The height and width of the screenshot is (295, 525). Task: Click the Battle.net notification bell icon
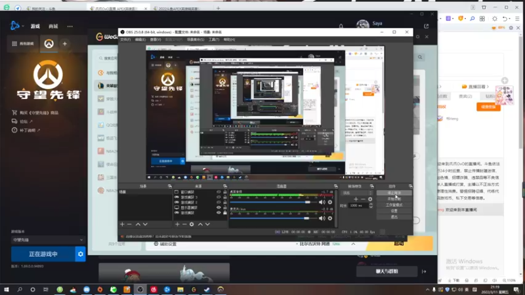point(341,26)
